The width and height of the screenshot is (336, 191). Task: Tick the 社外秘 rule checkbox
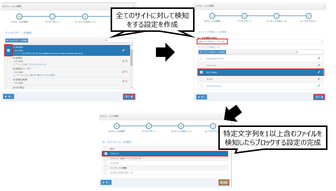click(x=201, y=79)
